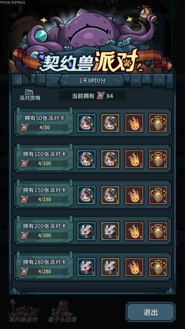The height and width of the screenshot is (329, 185).
Task: Select the 拥有50张派对卡 task panel
Action: 44,122
